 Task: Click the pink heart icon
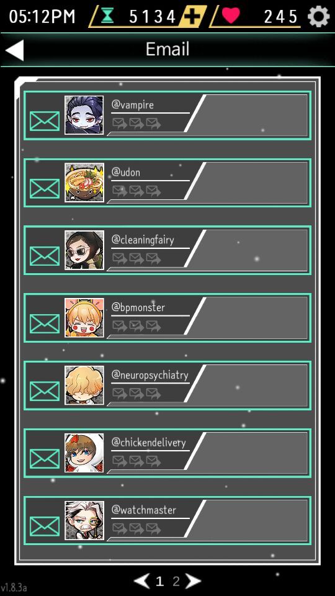231,16
